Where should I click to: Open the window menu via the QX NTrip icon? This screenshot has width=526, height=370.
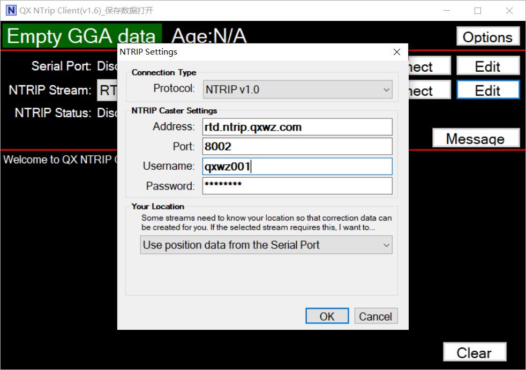coord(10,10)
